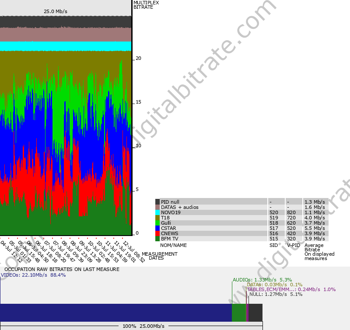Click the DATAS + audios mauve swatch
The height and width of the screenshot is (330, 350).
tap(157, 207)
